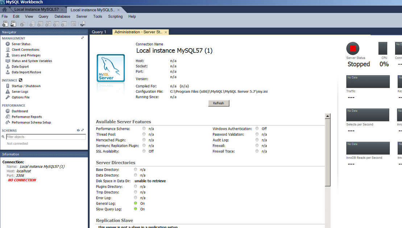This screenshot has width=402, height=228.
Task: Click the Performance Schema status indicator
Action: (144, 128)
